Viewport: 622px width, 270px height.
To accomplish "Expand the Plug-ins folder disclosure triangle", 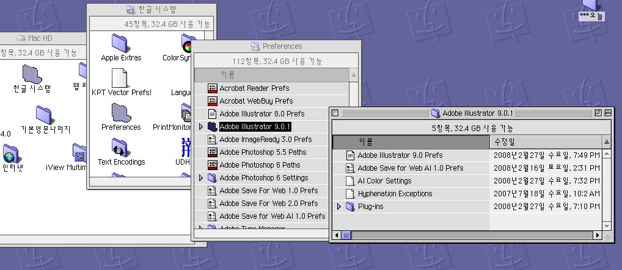I will pyautogui.click(x=339, y=207).
